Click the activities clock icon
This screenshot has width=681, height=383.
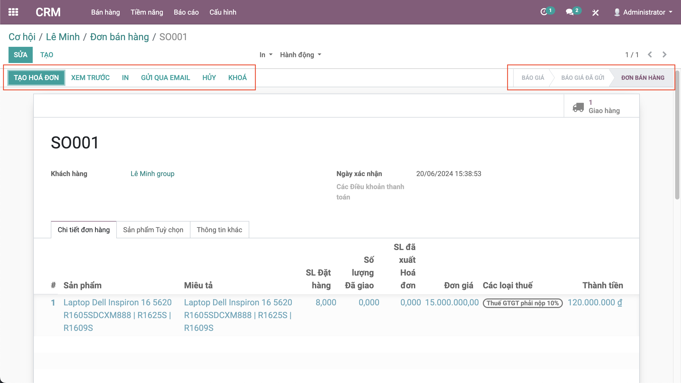544,12
